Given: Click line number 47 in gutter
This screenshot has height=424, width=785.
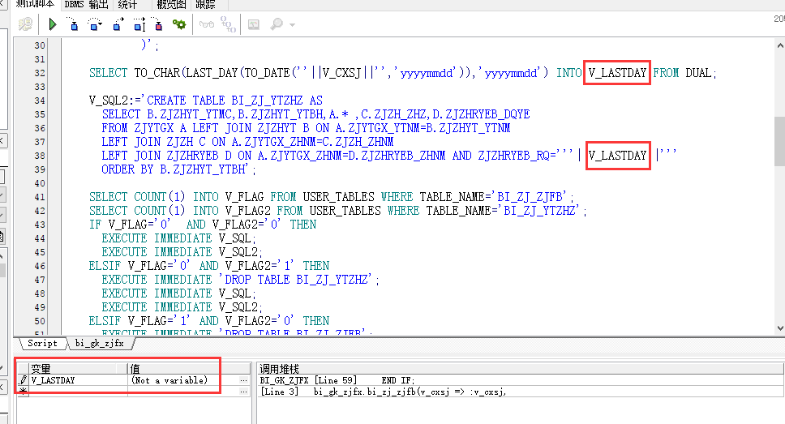Looking at the screenshot, I should [x=40, y=280].
